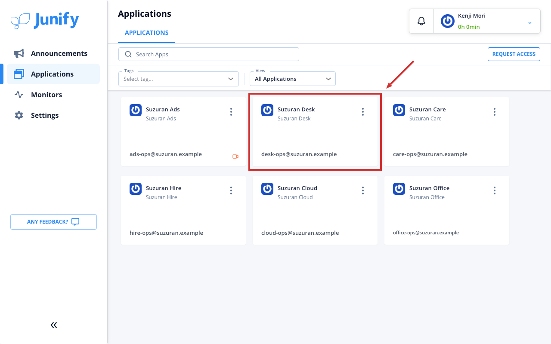This screenshot has width=551, height=344.
Task: Open the Suzuran Cloud three-dot menu
Action: click(363, 190)
